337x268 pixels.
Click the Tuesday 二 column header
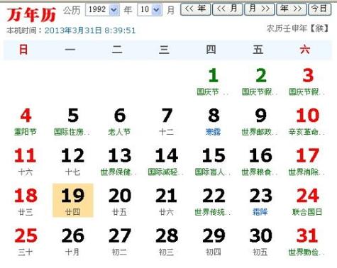[117, 50]
